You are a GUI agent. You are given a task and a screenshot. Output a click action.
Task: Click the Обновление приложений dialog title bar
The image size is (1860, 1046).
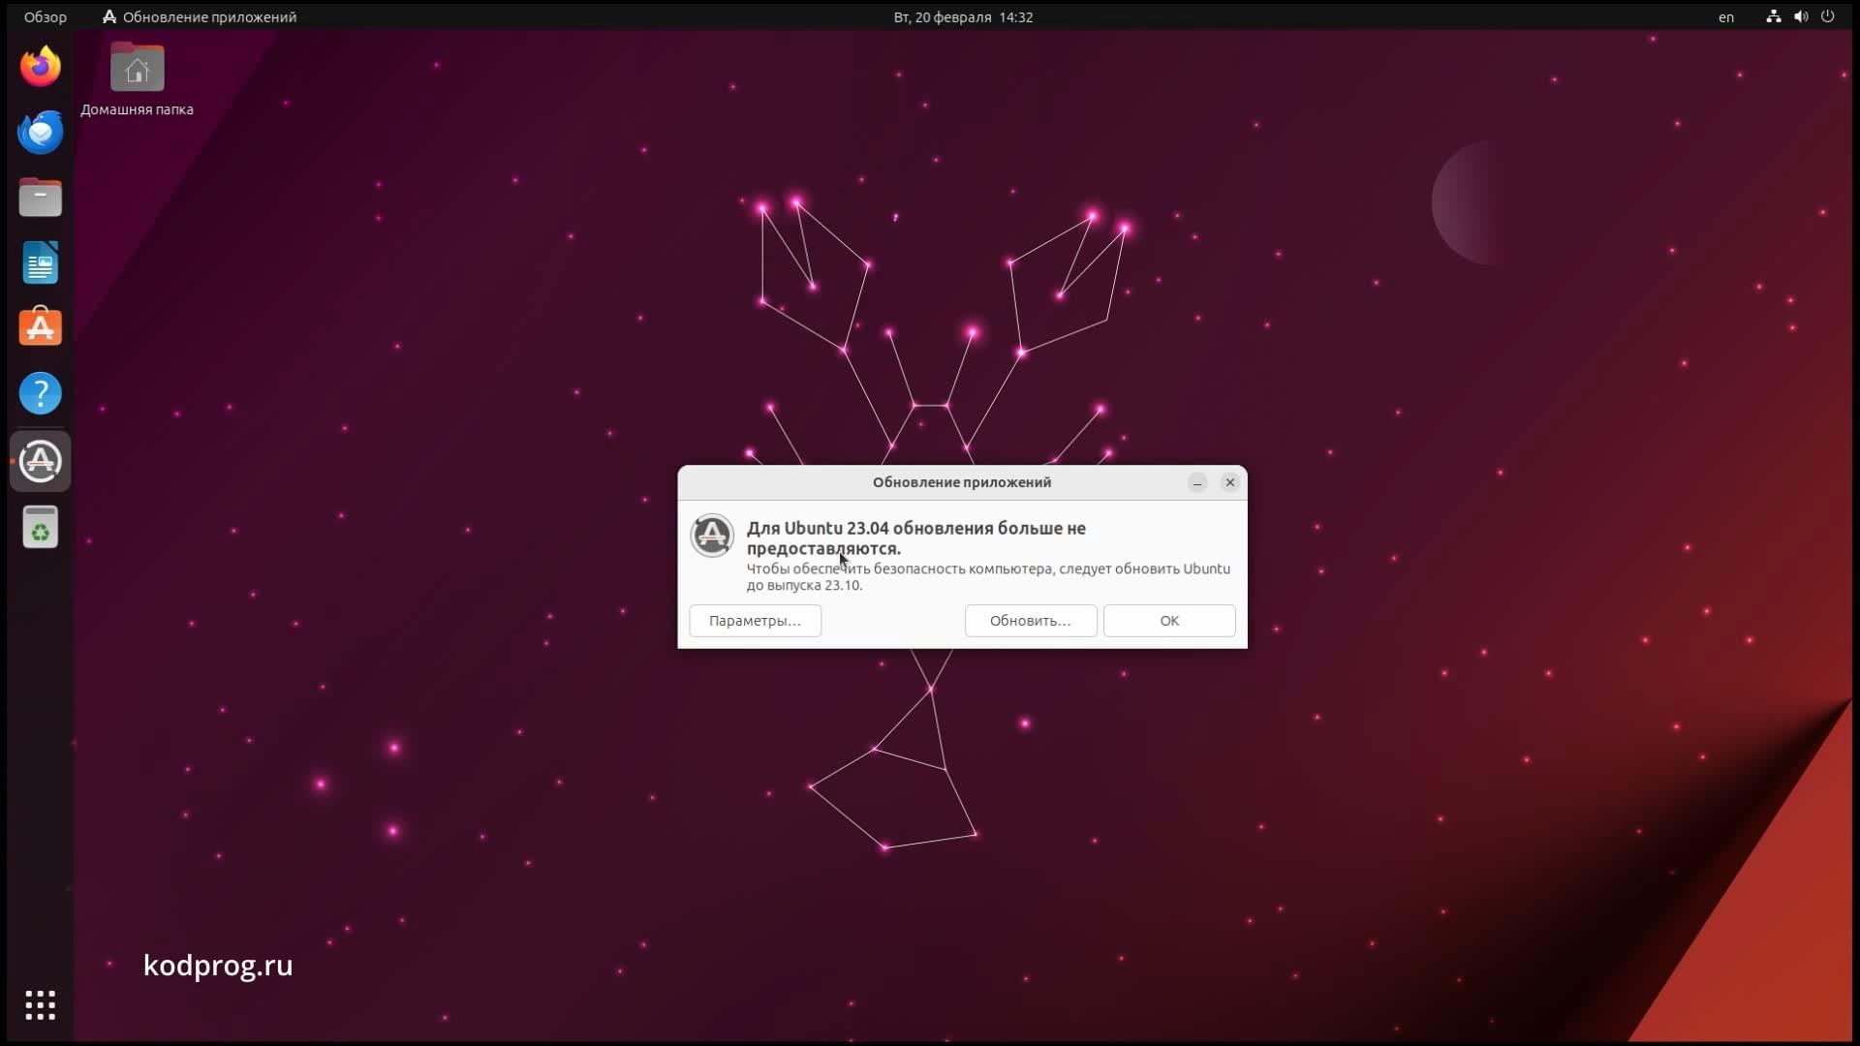[962, 482]
